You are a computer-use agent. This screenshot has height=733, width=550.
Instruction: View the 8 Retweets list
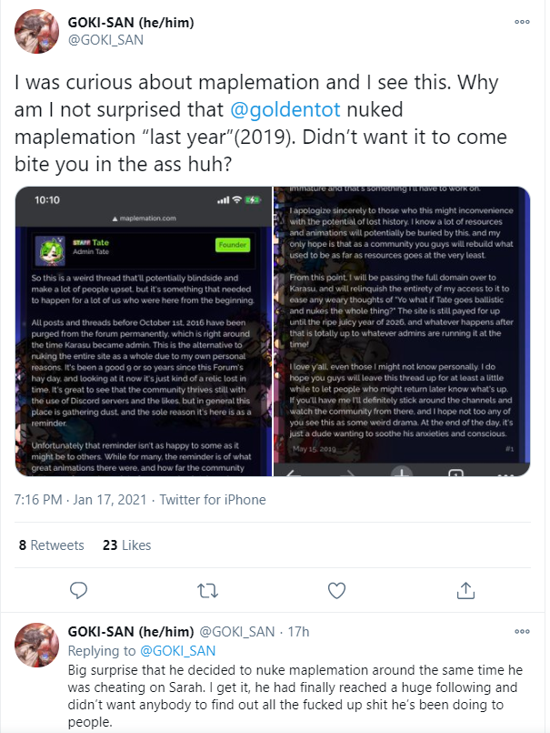tap(51, 545)
